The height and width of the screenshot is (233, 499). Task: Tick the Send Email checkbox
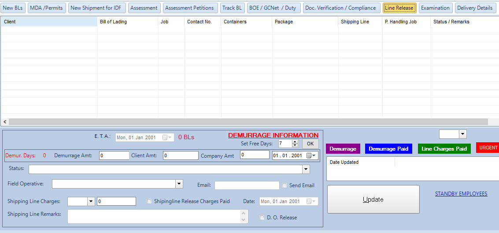point(285,185)
